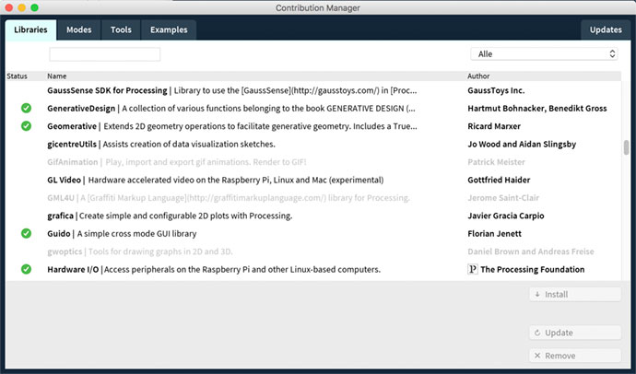Open the Tools tab
Viewport: 636px width, 374px height.
(x=121, y=29)
